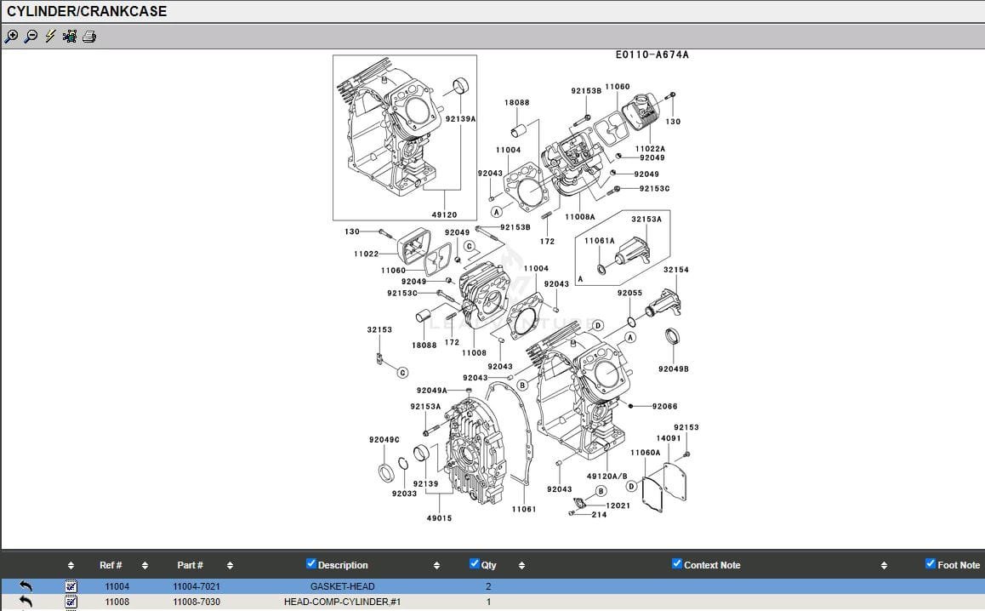Open part number 11004-7021
Image resolution: width=985 pixels, height=611 pixels.
196,586
